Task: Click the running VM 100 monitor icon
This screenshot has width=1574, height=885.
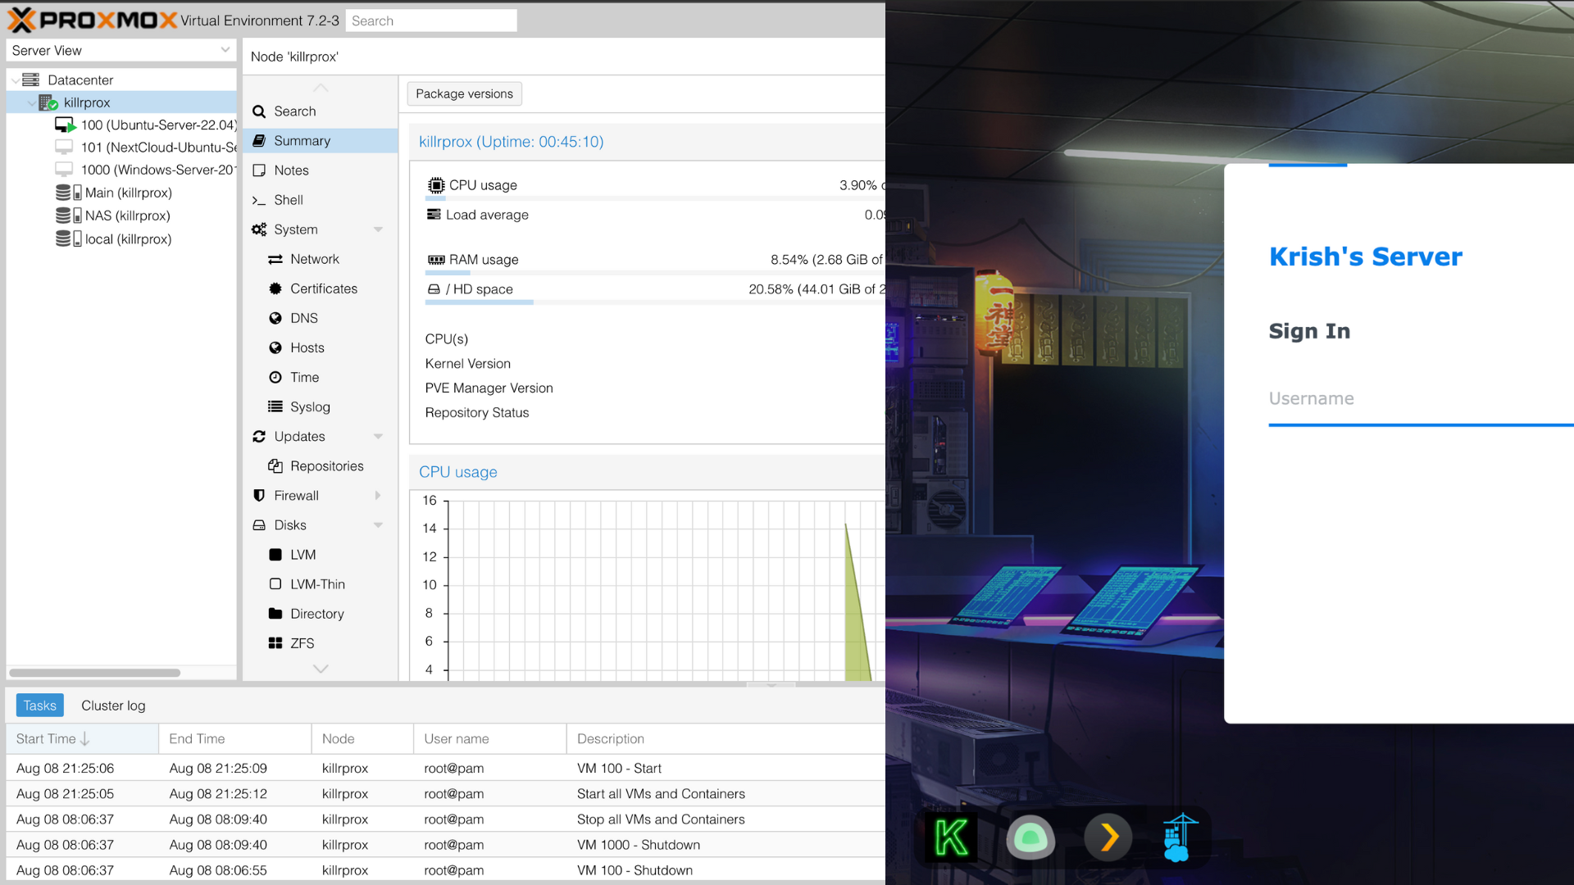Action: tap(65, 125)
